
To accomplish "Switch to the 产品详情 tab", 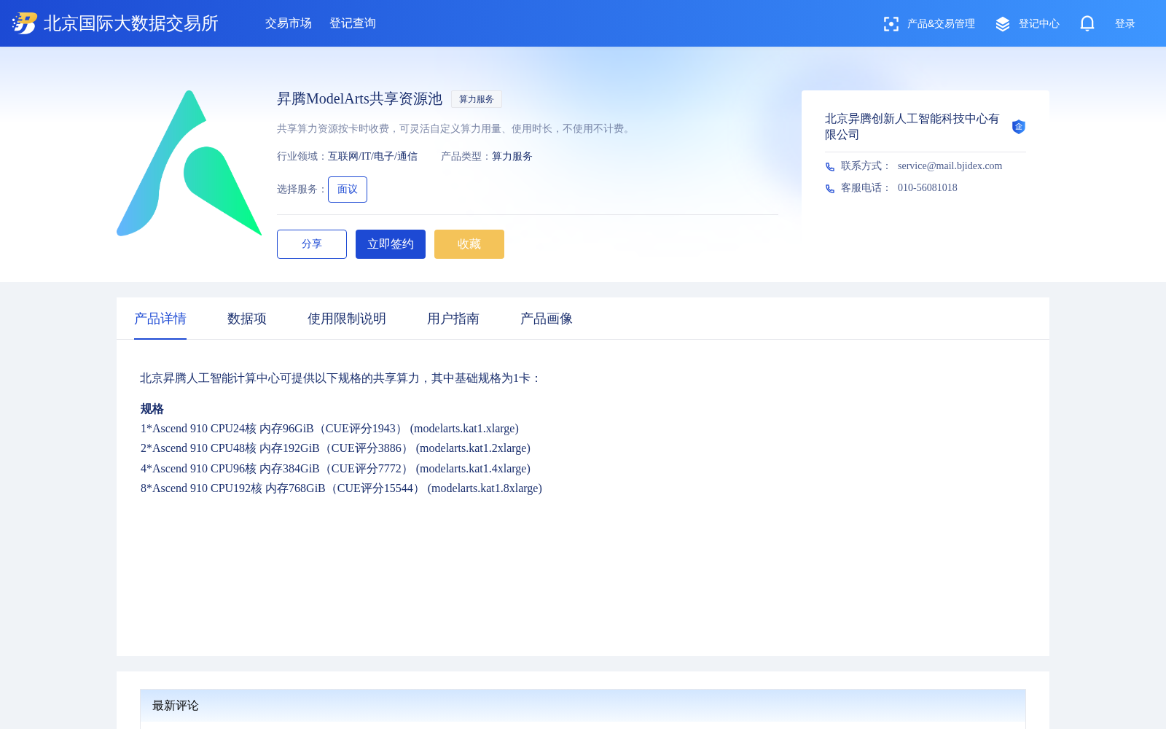I will 160,319.
